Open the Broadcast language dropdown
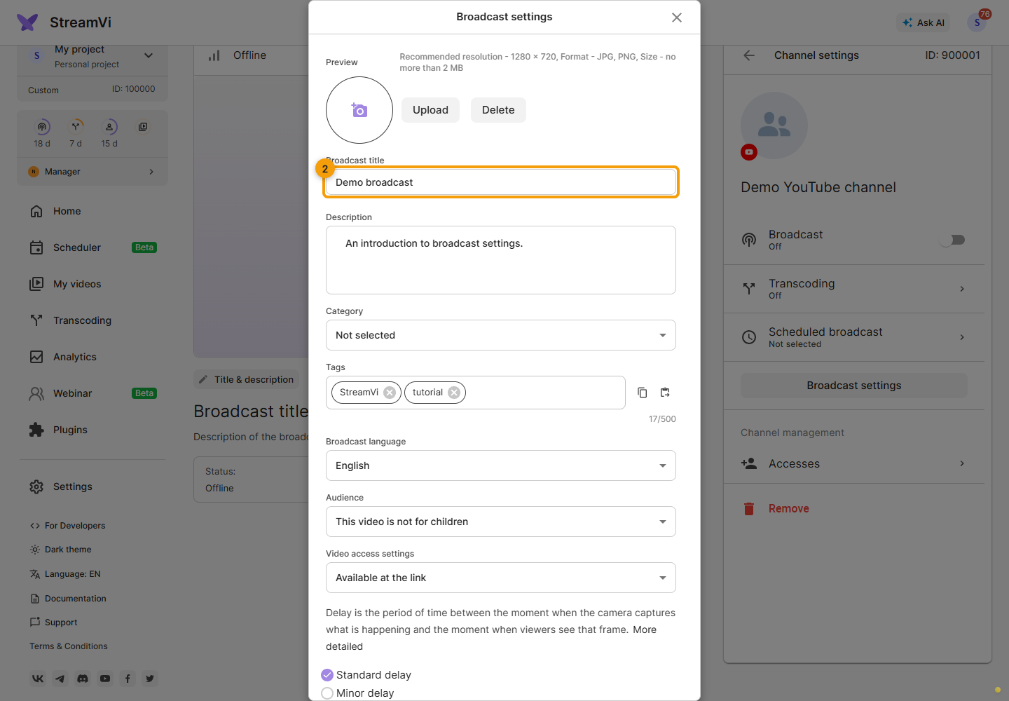Screen dimensions: 1009x701 pyautogui.click(x=501, y=465)
